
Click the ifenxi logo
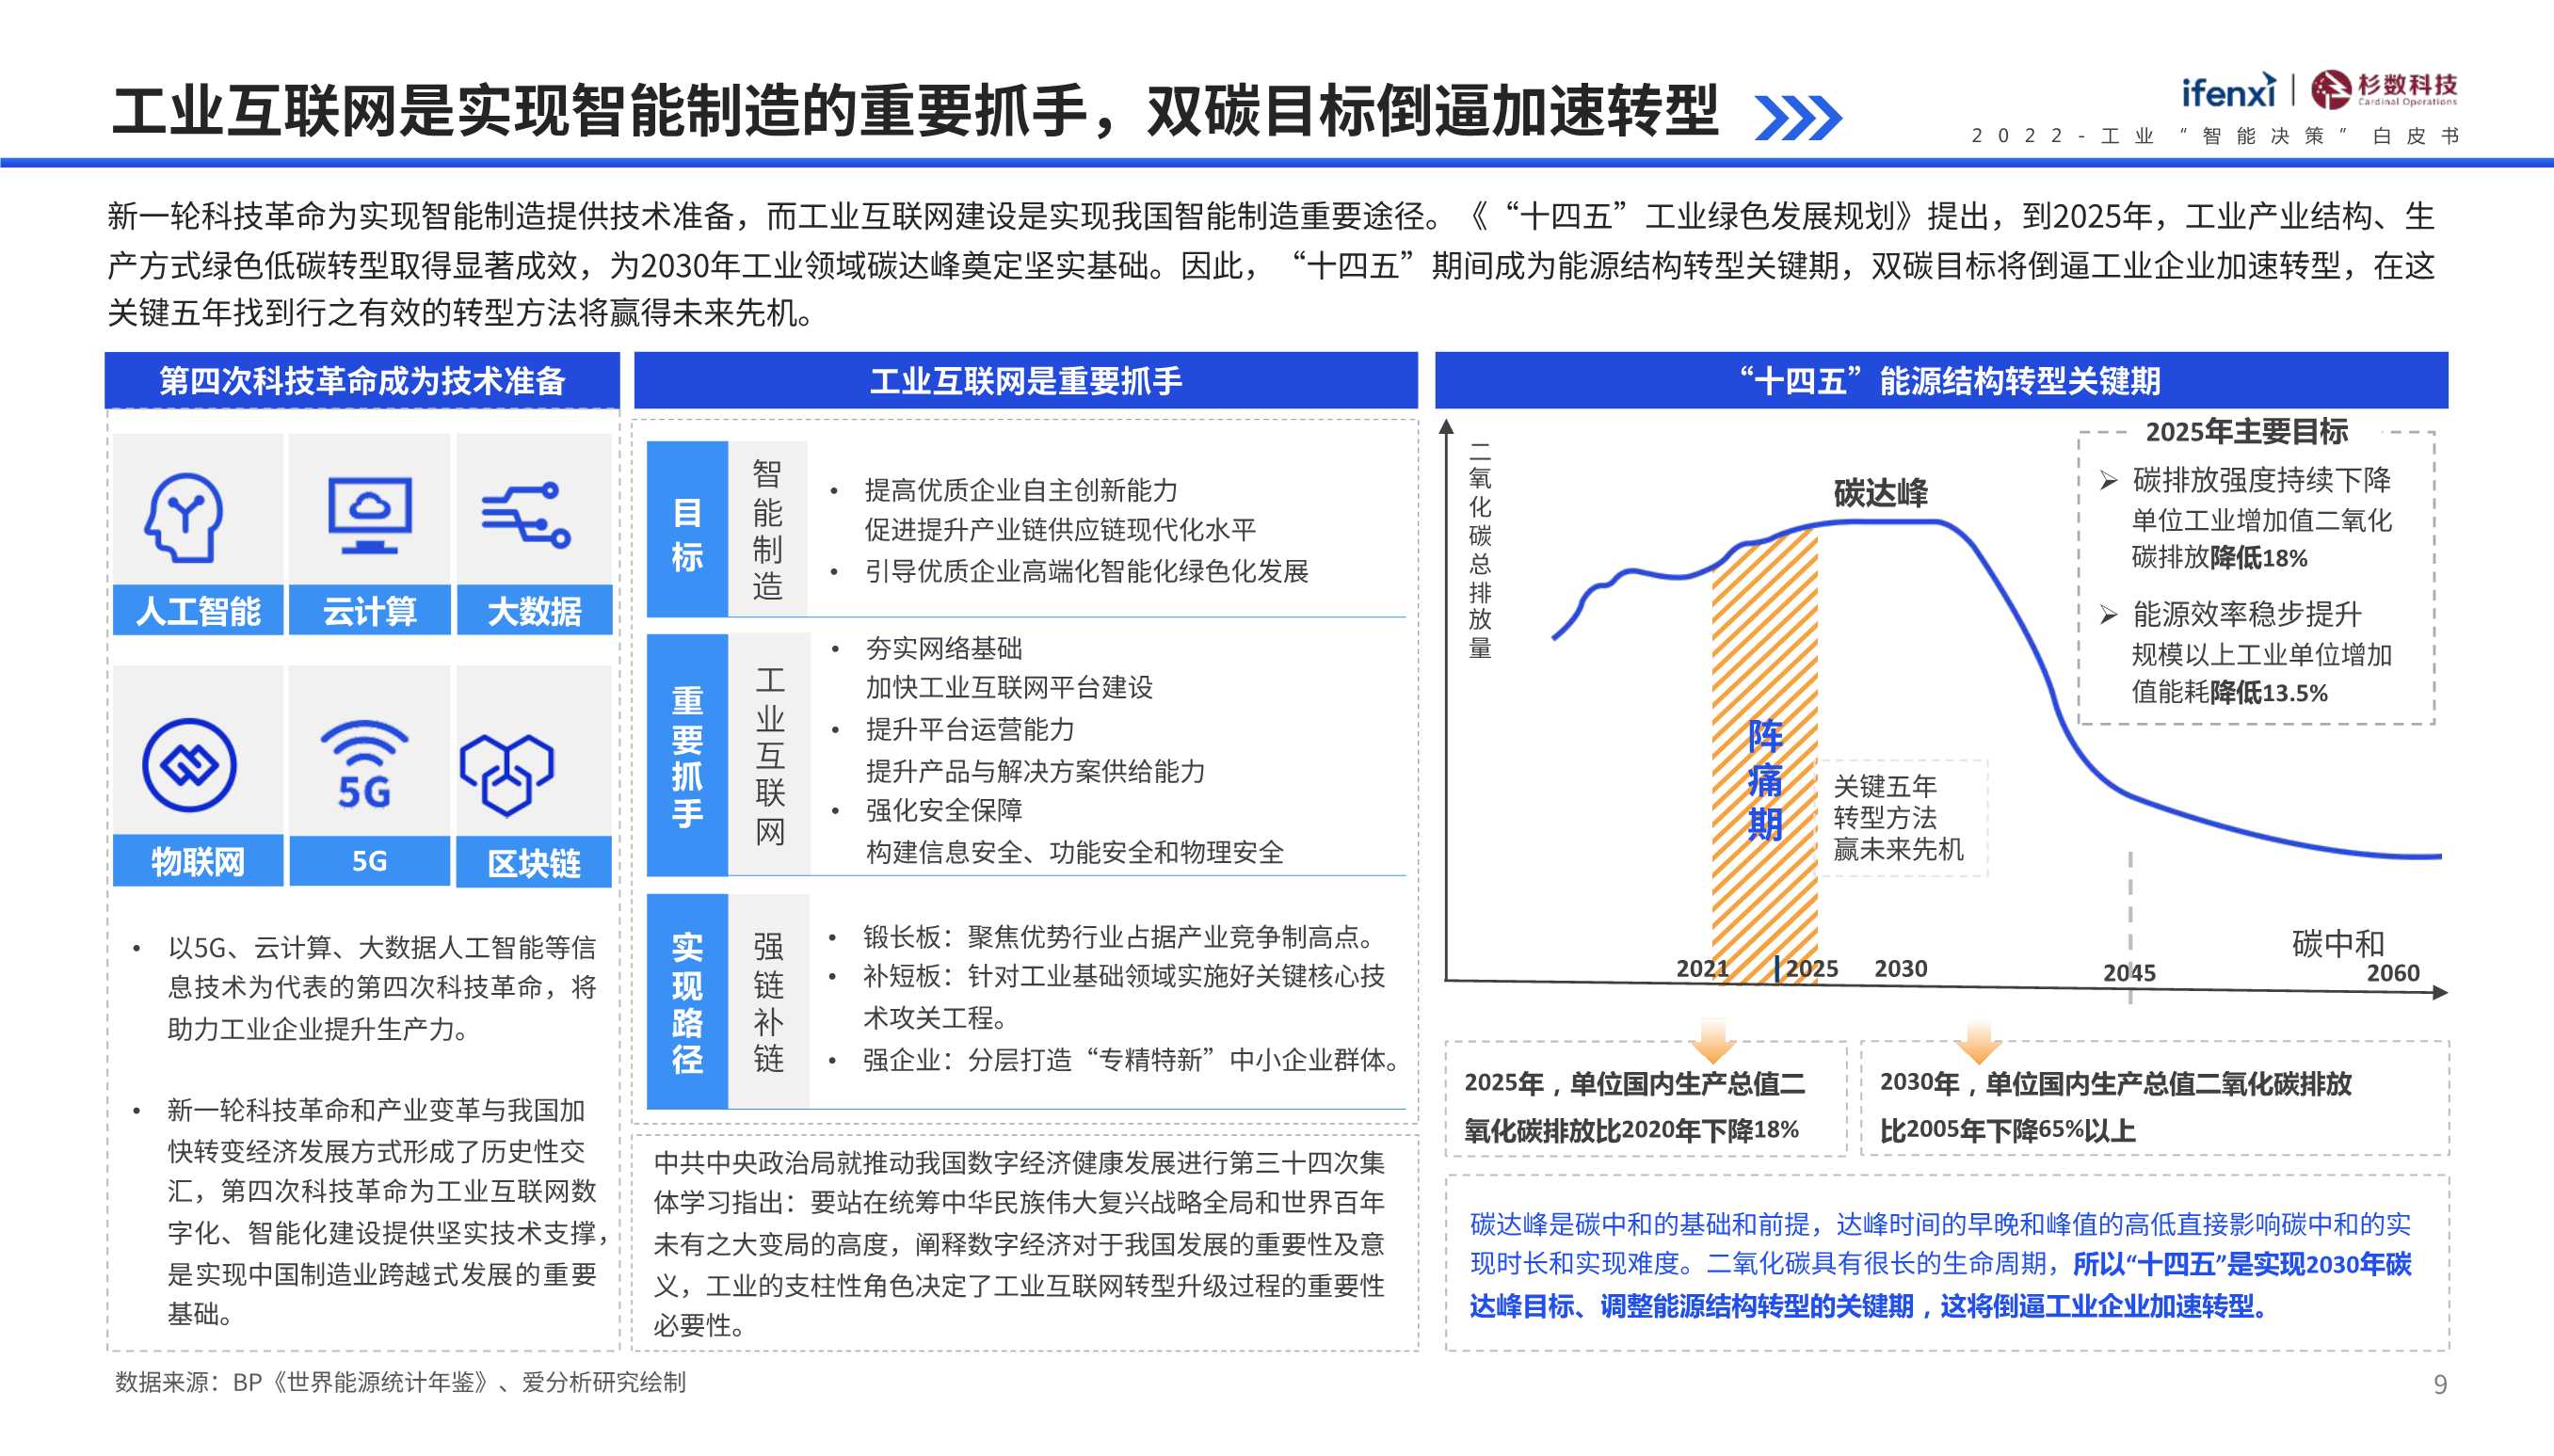(x=2228, y=92)
